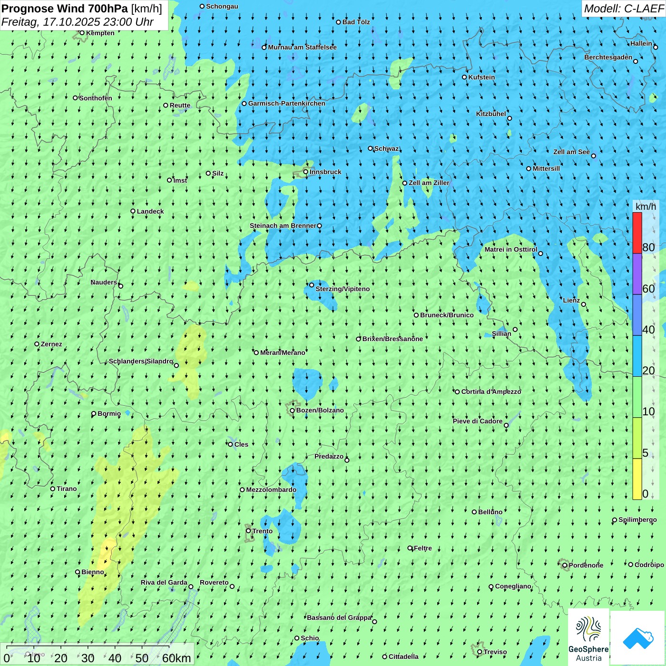
Task: Click the Innsbruck city marker
Action: (306, 172)
